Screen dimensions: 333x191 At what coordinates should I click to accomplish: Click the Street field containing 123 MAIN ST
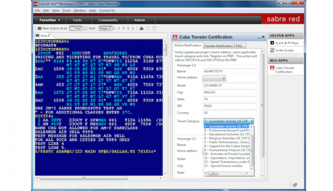pyautogui.click(x=229, y=85)
